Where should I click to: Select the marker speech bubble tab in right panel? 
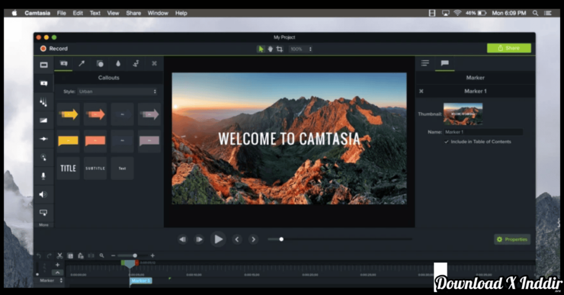pyautogui.click(x=445, y=63)
